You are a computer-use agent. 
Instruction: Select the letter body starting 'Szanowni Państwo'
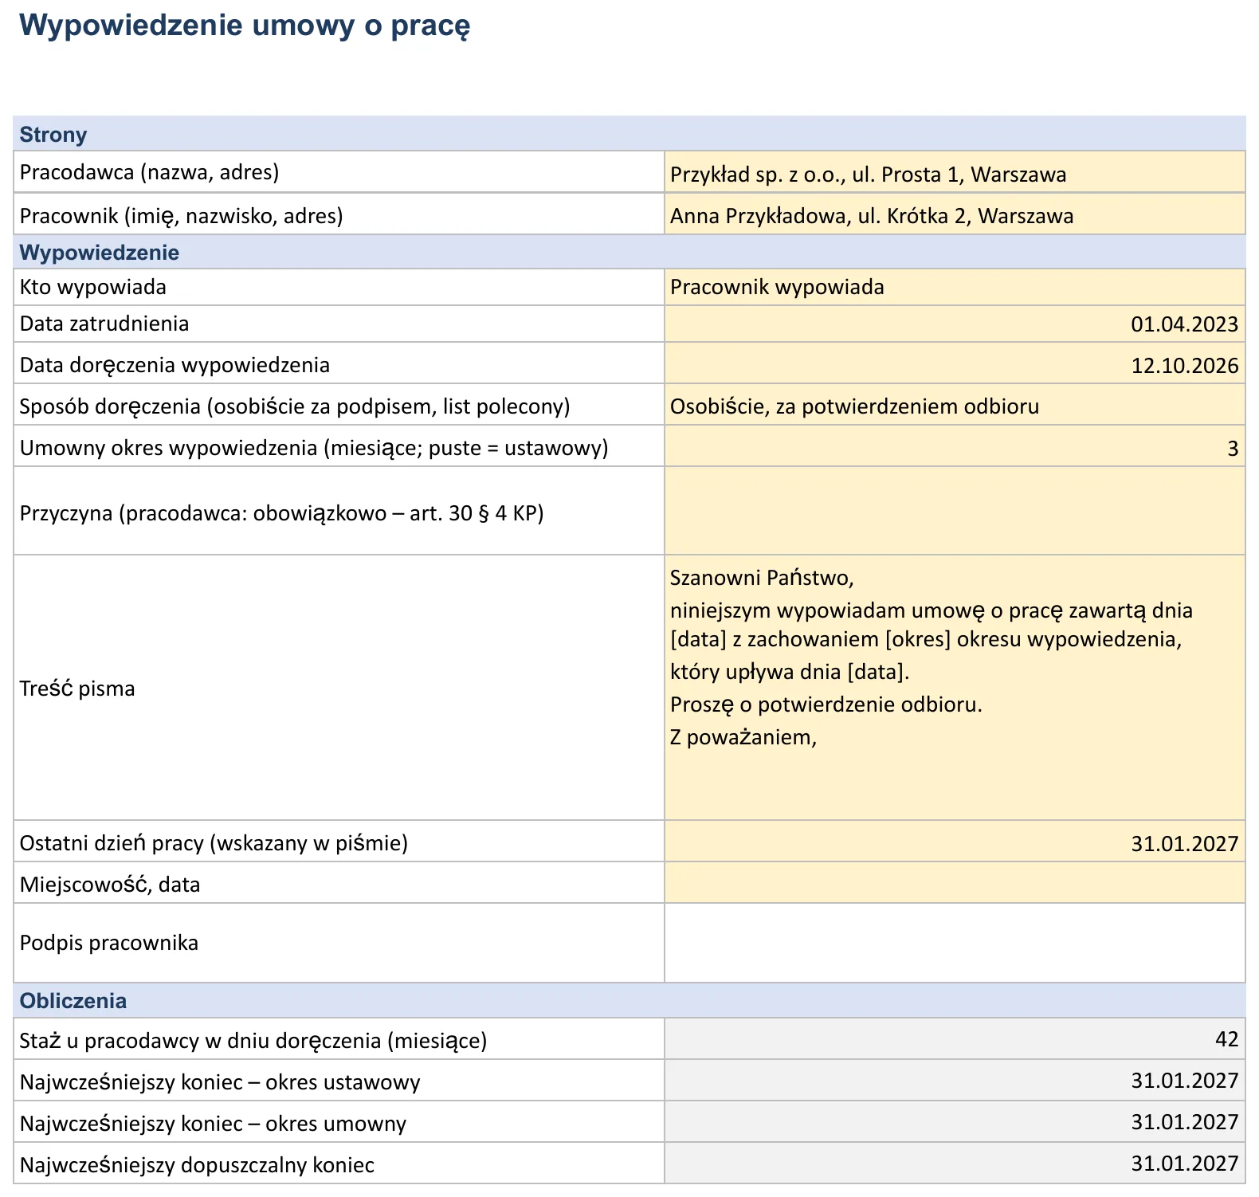point(955,689)
